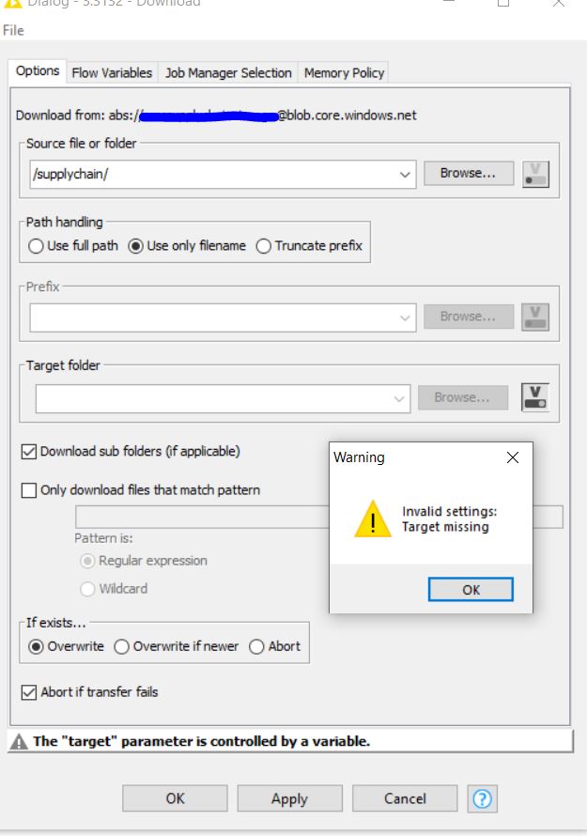Expand the Target folder dropdown arrow

pyautogui.click(x=399, y=398)
